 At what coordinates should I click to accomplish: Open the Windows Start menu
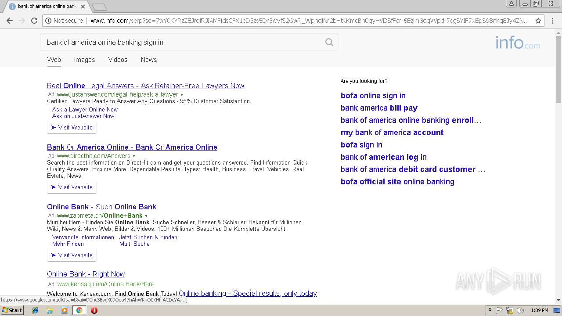pyautogui.click(x=12, y=310)
